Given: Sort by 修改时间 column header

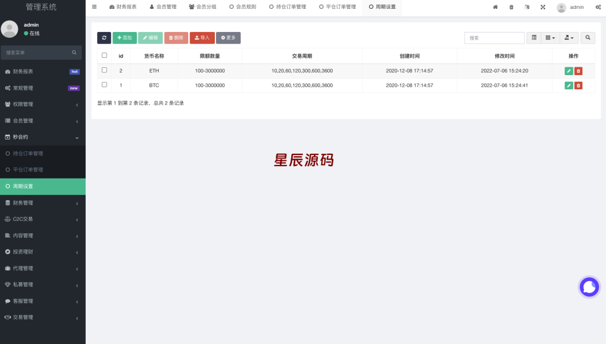Looking at the screenshot, I should click(504, 56).
